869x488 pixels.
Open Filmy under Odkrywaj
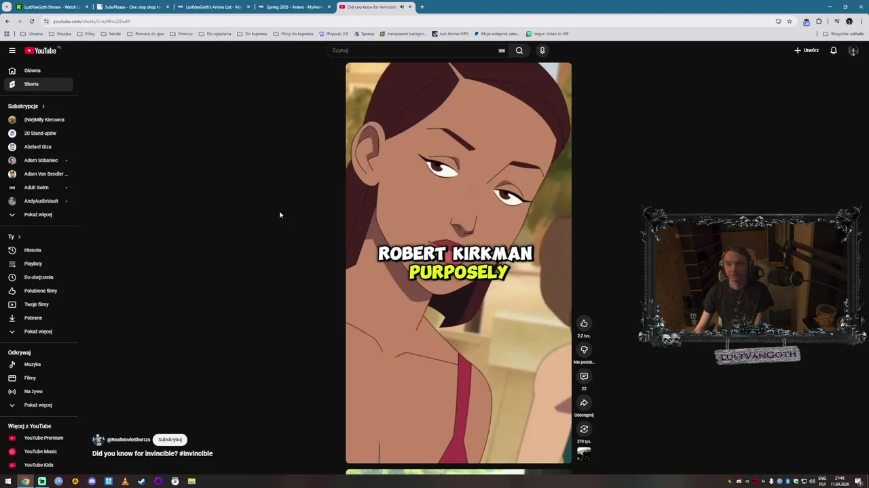tap(37, 378)
